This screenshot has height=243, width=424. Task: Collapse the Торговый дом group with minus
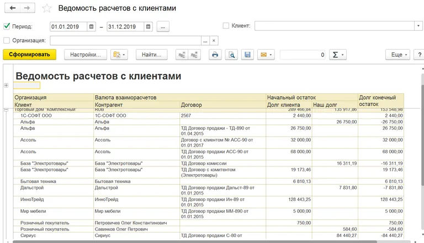6,110
